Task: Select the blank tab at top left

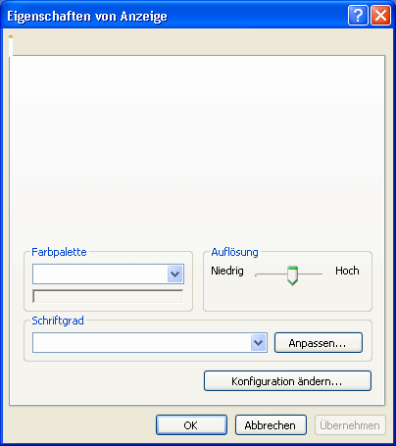Action: pos(11,46)
